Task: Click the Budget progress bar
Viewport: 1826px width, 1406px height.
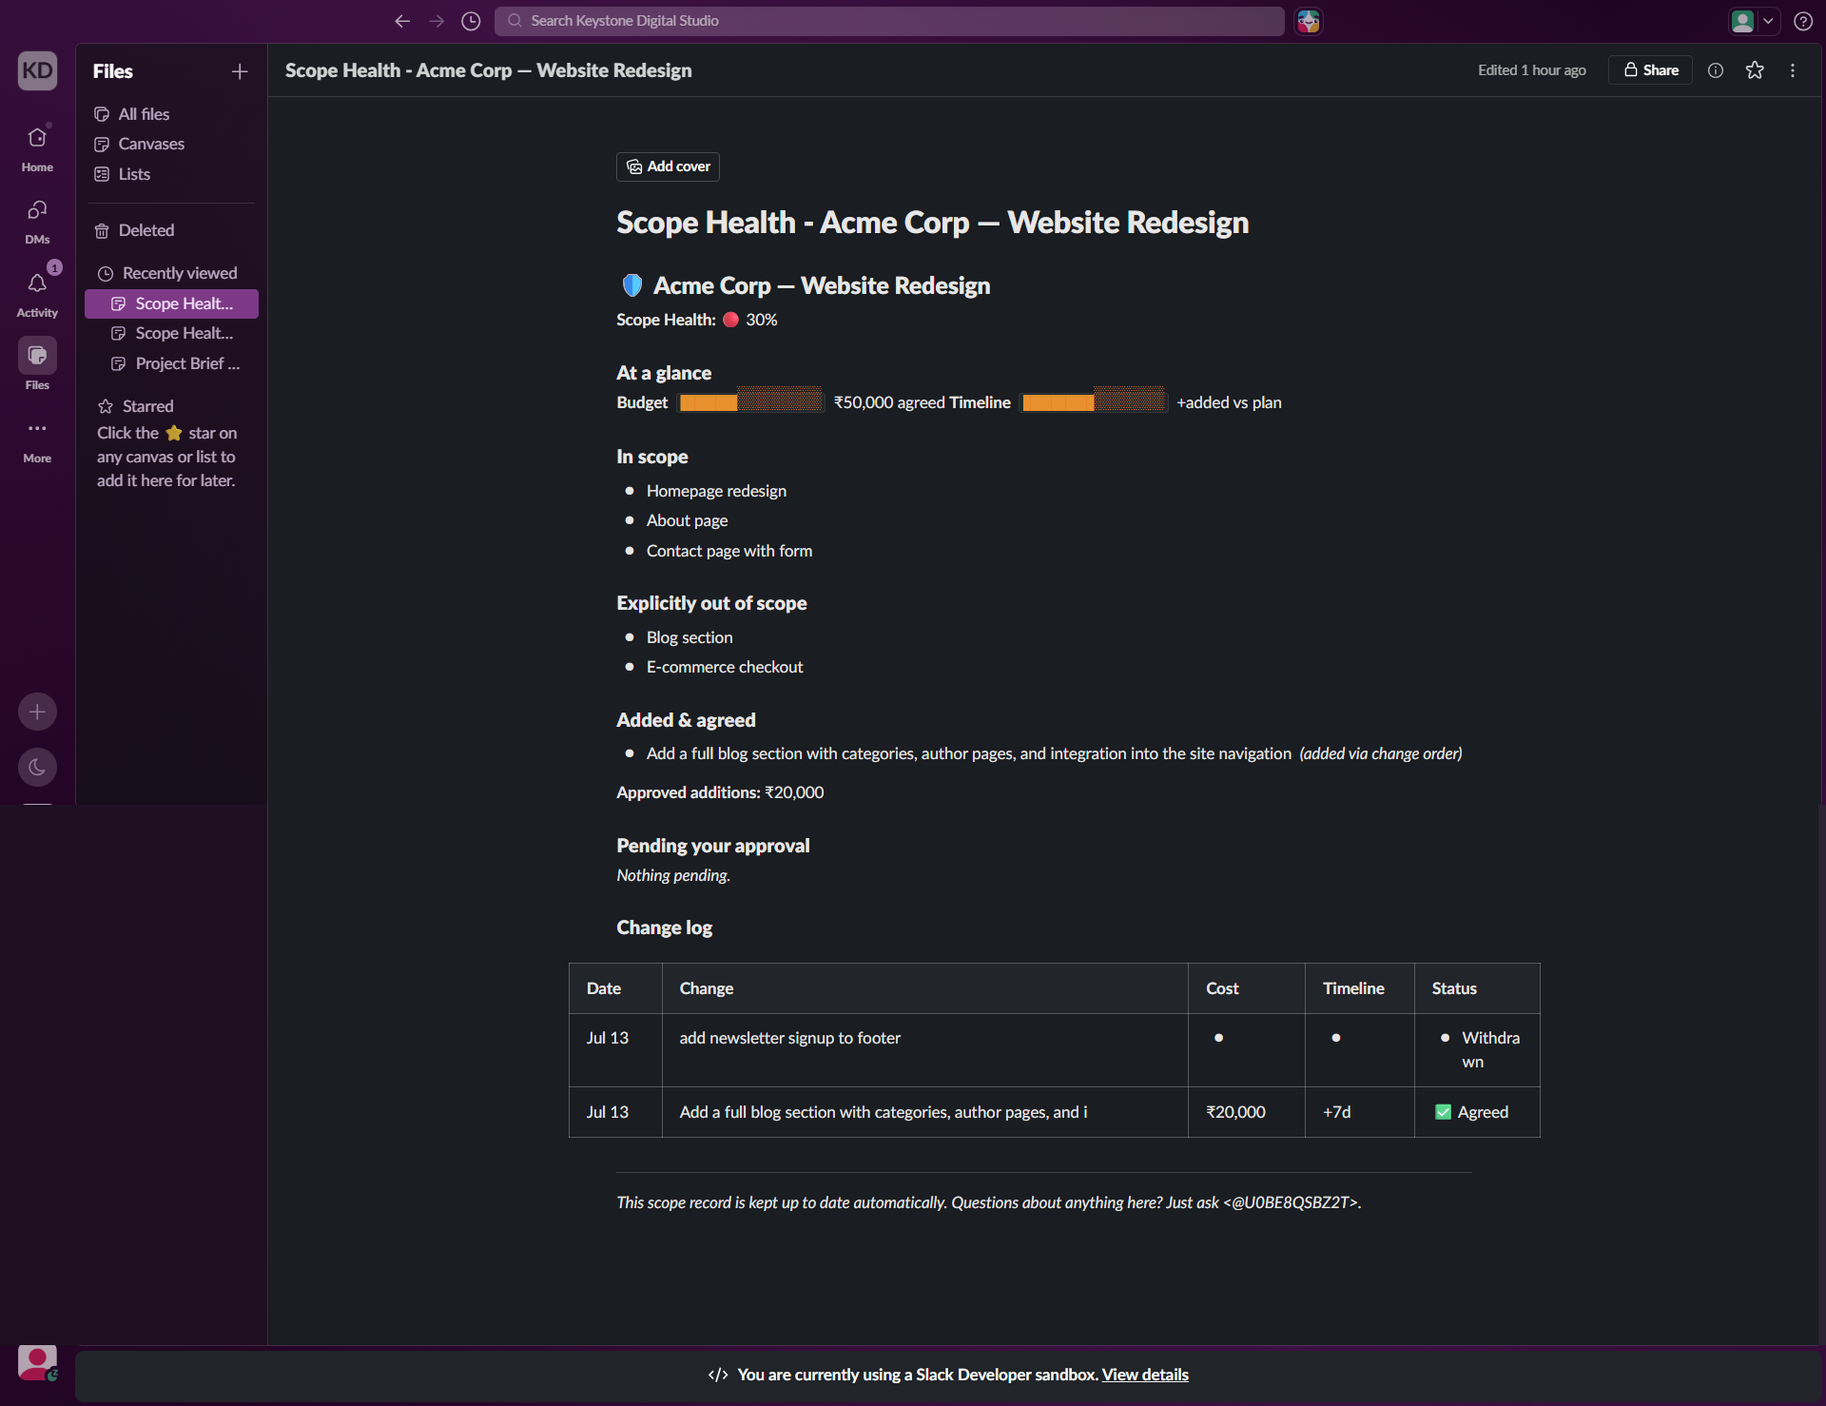Action: [x=750, y=401]
